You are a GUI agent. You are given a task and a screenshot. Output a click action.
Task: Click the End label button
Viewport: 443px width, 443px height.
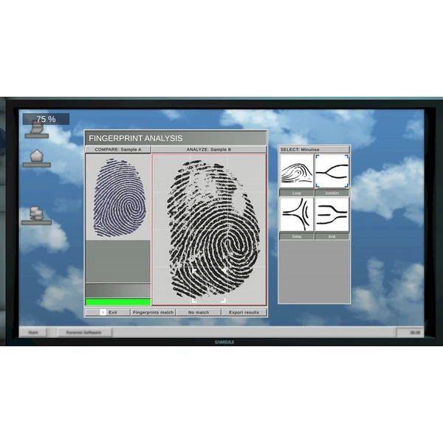332,236
